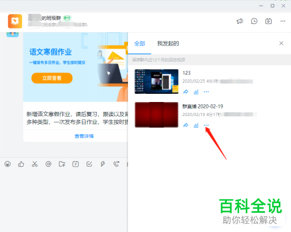Click the 123 video title
Screen dimensions: 291x232
186,73
